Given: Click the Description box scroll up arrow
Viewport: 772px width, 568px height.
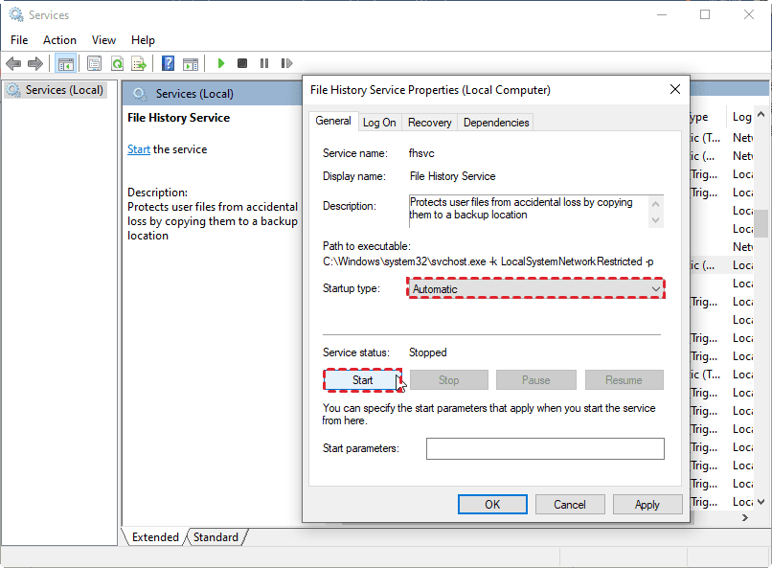Looking at the screenshot, I should click(x=655, y=204).
